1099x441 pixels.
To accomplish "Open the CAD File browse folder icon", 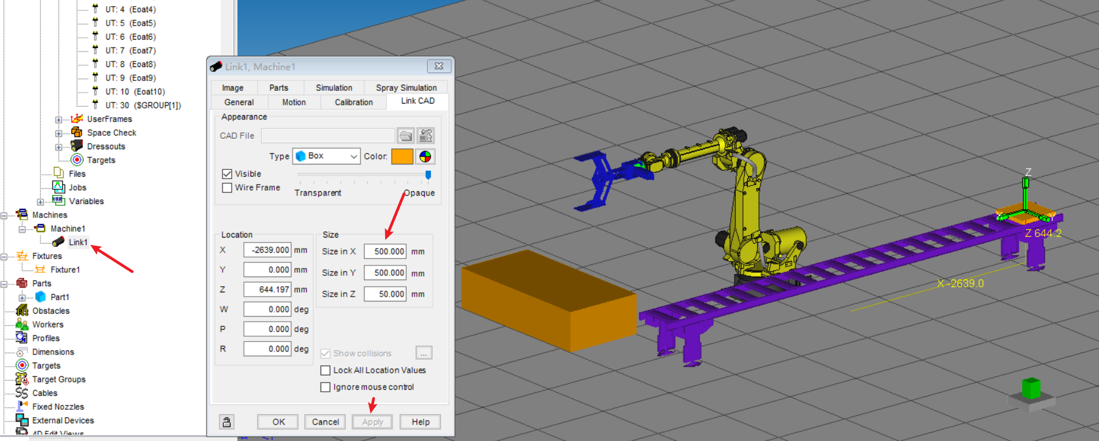I will tap(406, 135).
